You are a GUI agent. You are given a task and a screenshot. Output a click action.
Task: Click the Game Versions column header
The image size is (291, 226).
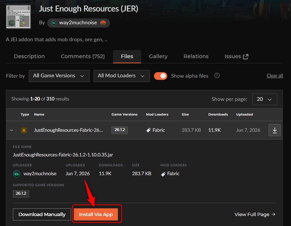(x=125, y=114)
